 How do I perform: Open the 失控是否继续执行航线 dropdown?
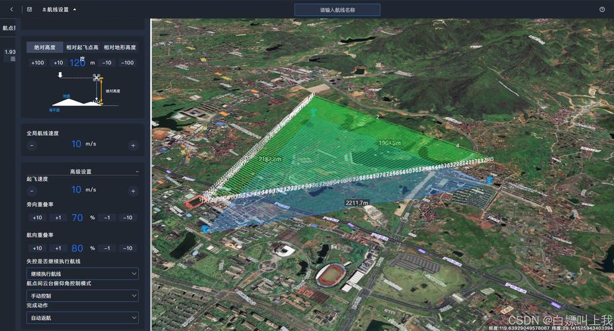(x=83, y=273)
